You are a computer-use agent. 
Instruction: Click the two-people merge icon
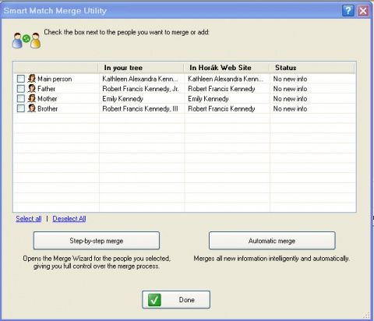(x=26, y=41)
